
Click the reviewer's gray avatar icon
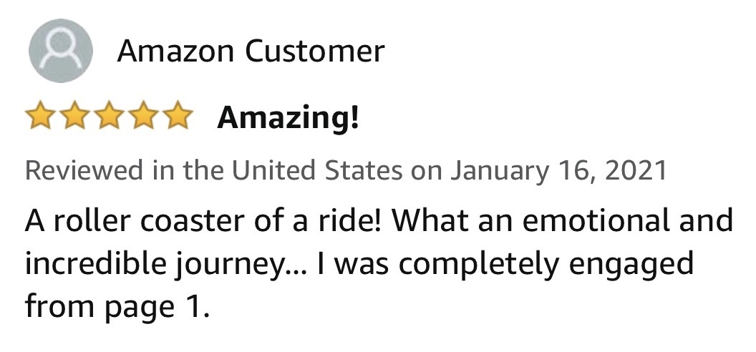pos(61,51)
